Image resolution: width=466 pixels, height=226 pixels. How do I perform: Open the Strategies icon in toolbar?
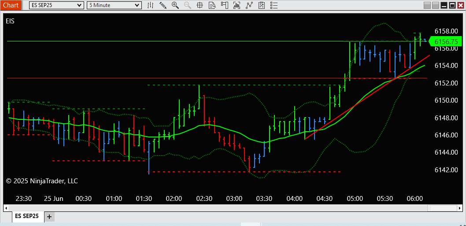(x=249, y=5)
